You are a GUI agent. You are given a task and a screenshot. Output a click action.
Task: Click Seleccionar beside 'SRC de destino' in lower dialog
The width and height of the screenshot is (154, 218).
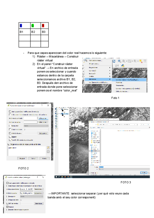click(x=38, y=203)
